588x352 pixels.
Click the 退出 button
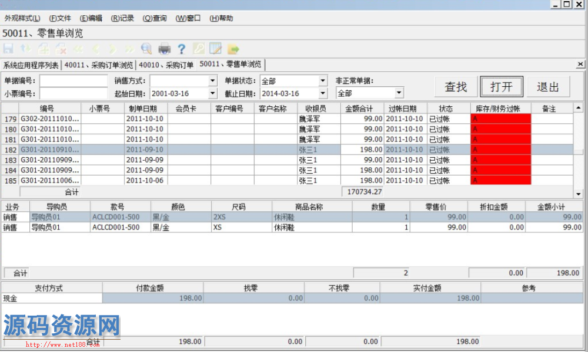click(548, 87)
